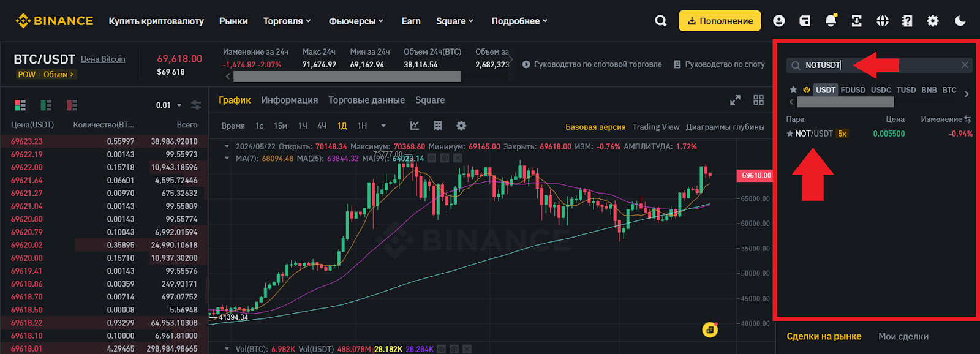The width and height of the screenshot is (980, 354).
Task: Open Мои сделки tab
Action: click(x=903, y=336)
